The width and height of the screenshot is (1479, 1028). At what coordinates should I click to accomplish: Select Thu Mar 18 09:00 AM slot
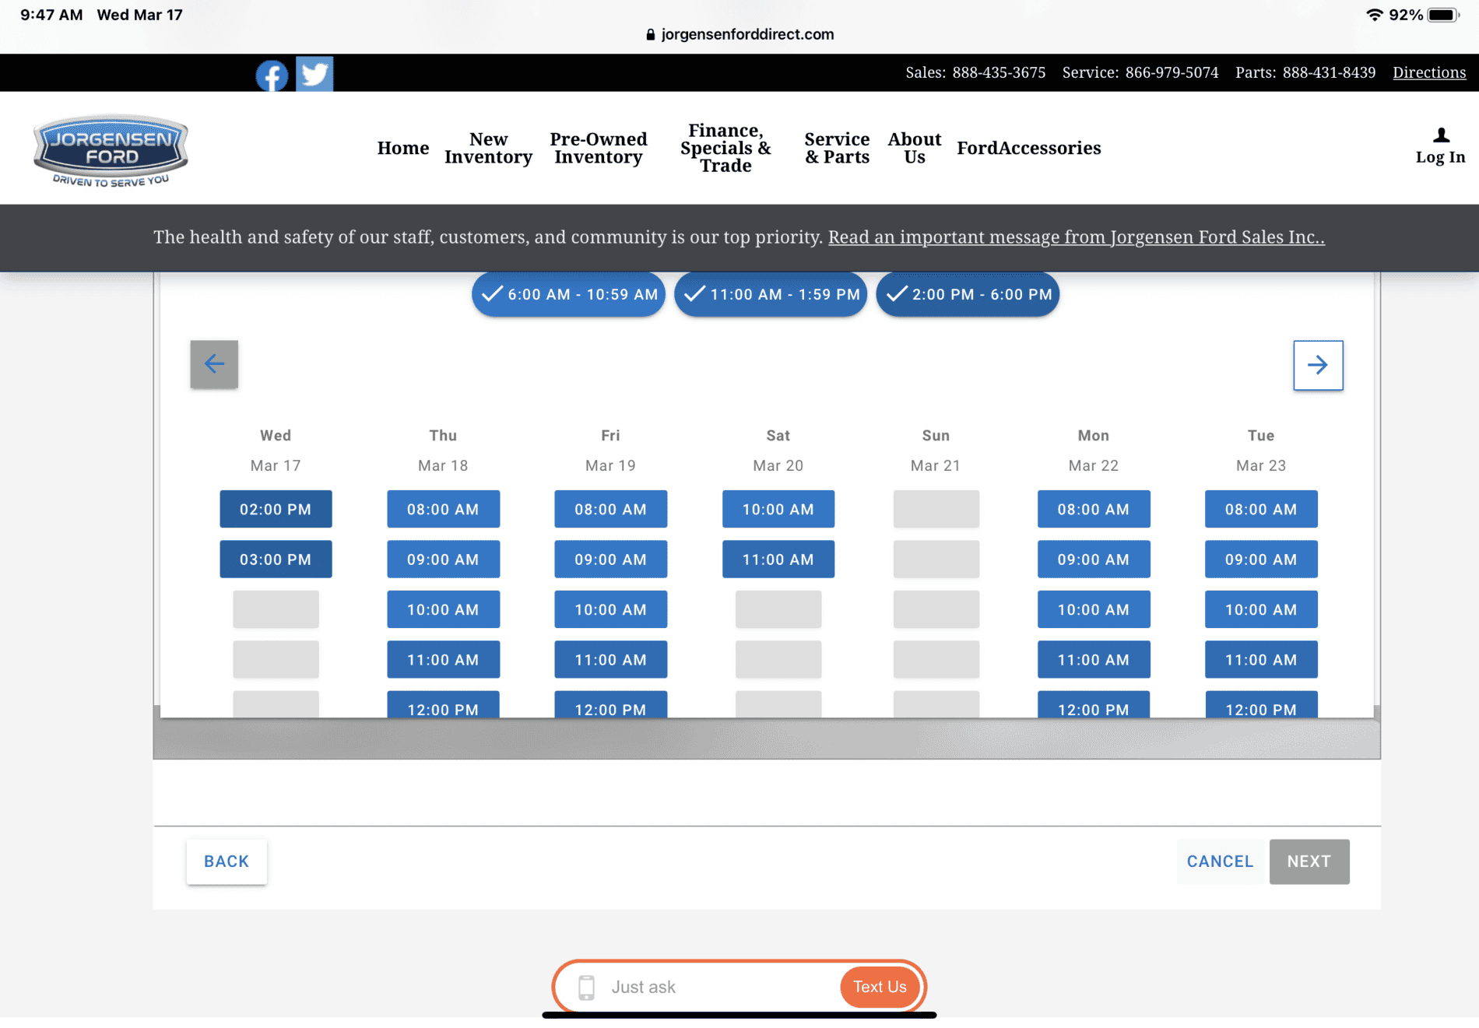pyautogui.click(x=443, y=559)
